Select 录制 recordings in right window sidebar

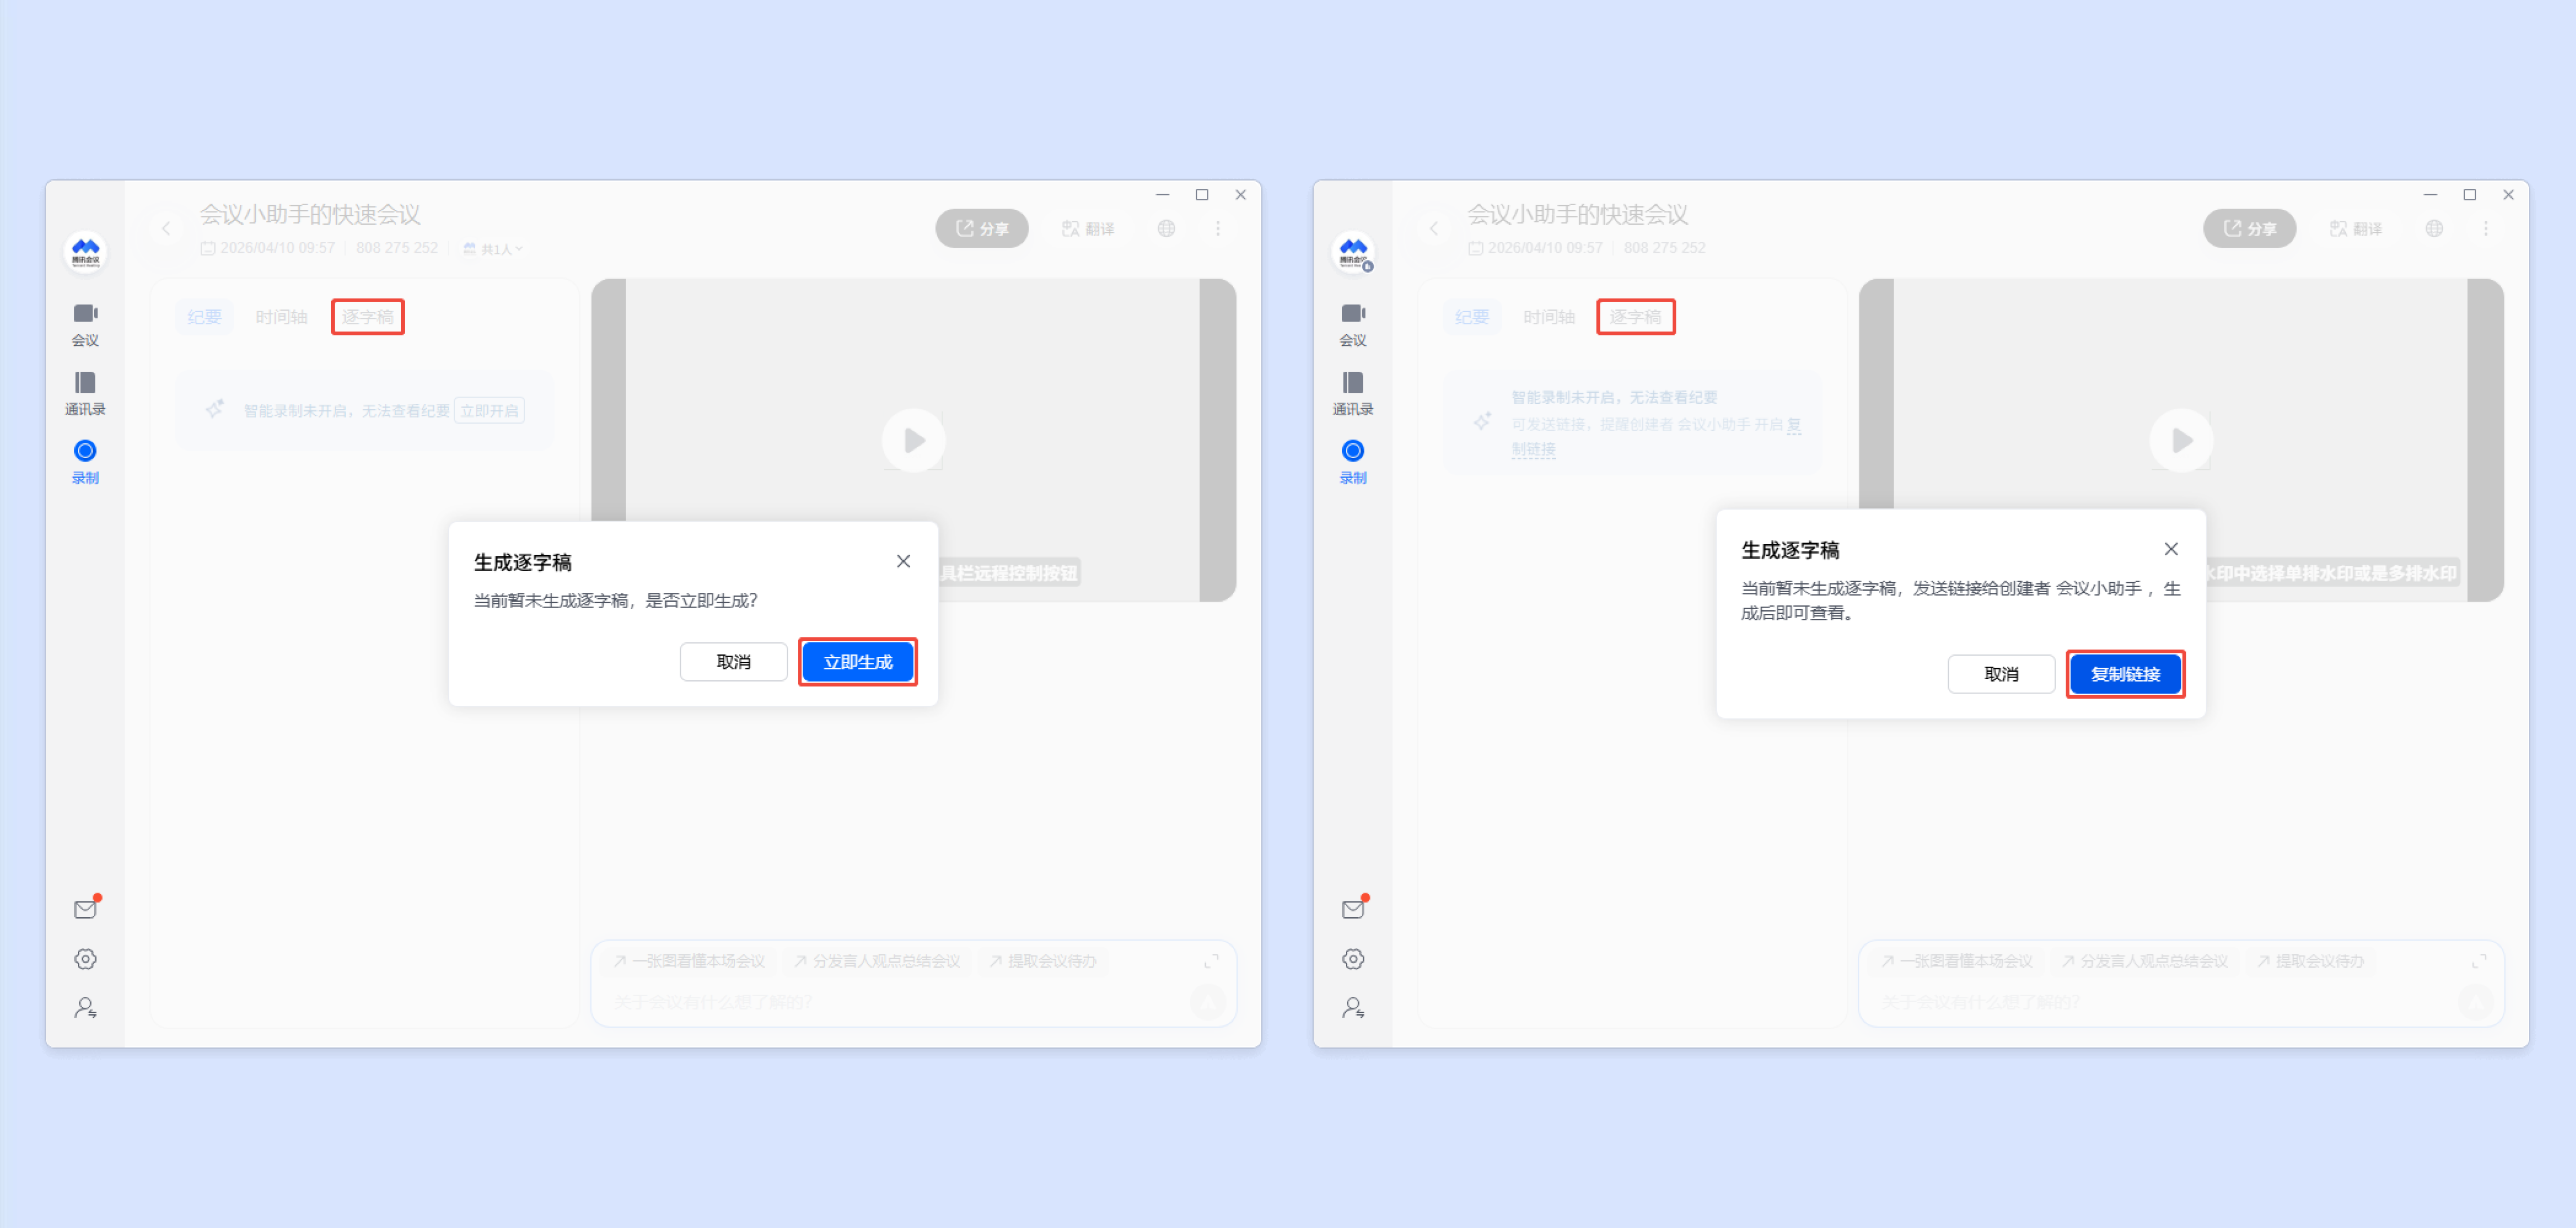click(x=1353, y=463)
